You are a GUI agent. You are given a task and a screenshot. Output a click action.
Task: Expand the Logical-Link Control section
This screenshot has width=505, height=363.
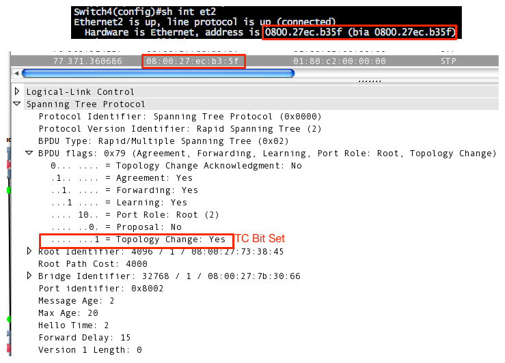tap(17, 91)
